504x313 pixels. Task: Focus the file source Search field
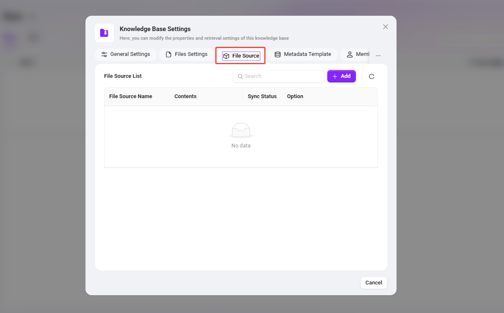click(x=278, y=76)
